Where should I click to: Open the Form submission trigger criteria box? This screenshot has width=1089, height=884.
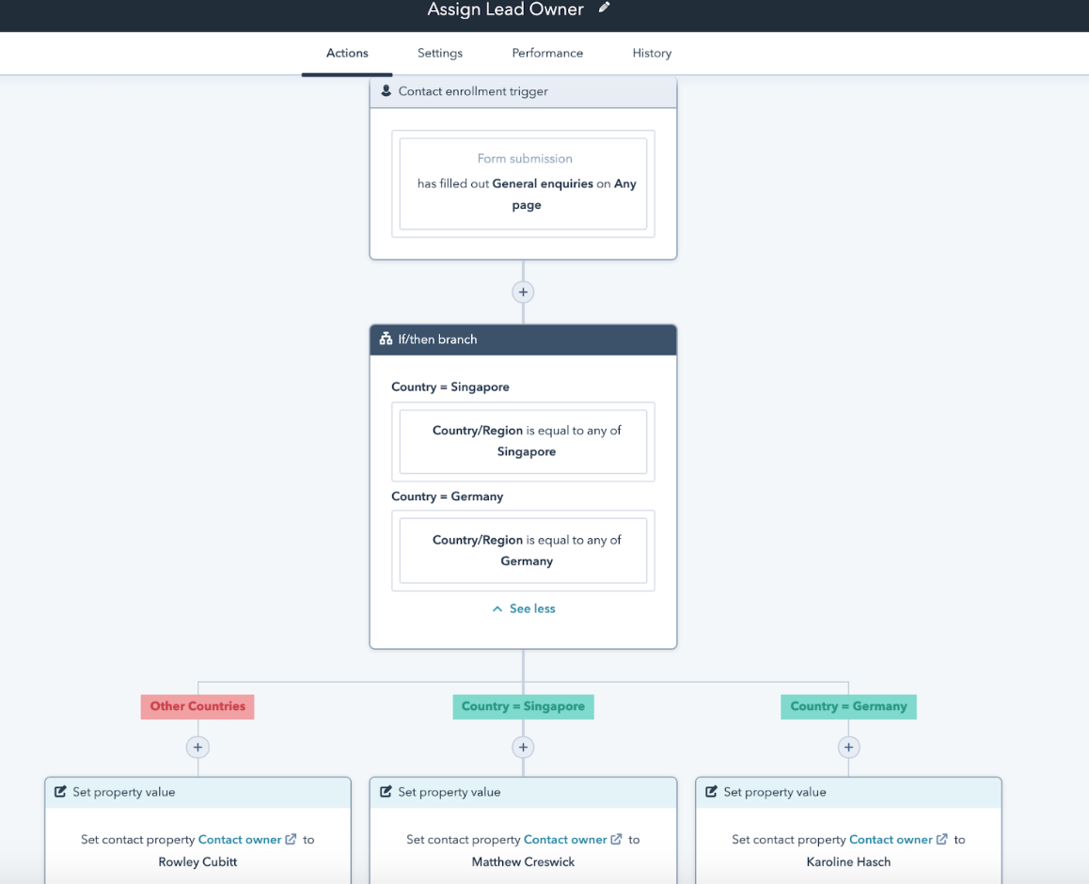tap(523, 183)
